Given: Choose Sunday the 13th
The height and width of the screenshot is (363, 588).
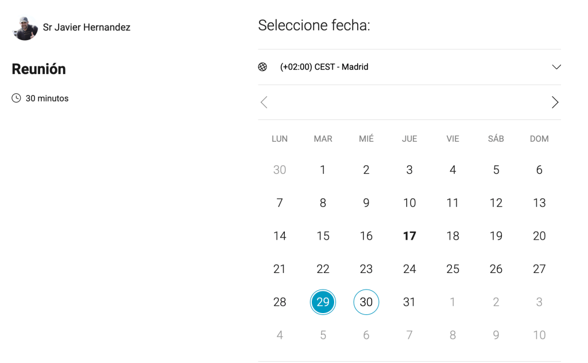Looking at the screenshot, I should 539,203.
